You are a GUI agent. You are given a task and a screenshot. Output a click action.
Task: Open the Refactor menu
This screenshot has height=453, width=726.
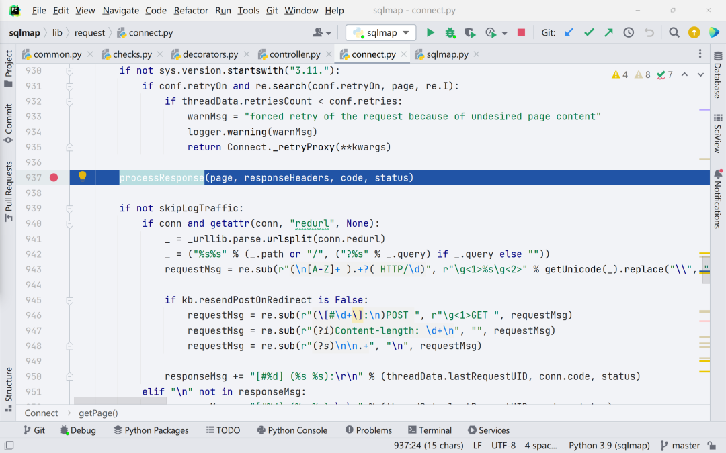(191, 10)
